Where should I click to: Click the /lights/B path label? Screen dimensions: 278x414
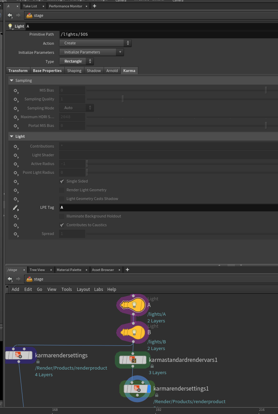(157, 342)
